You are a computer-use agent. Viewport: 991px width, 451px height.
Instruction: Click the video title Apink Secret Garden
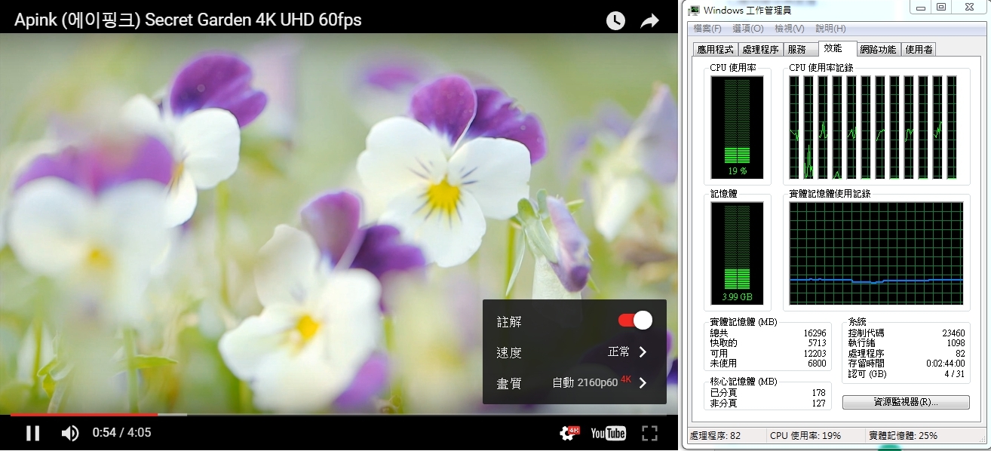click(x=188, y=20)
